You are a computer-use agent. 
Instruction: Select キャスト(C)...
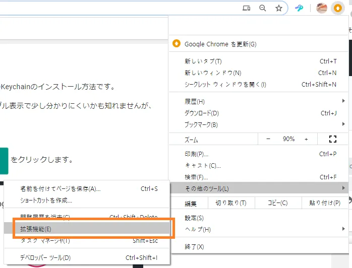pos(258,166)
